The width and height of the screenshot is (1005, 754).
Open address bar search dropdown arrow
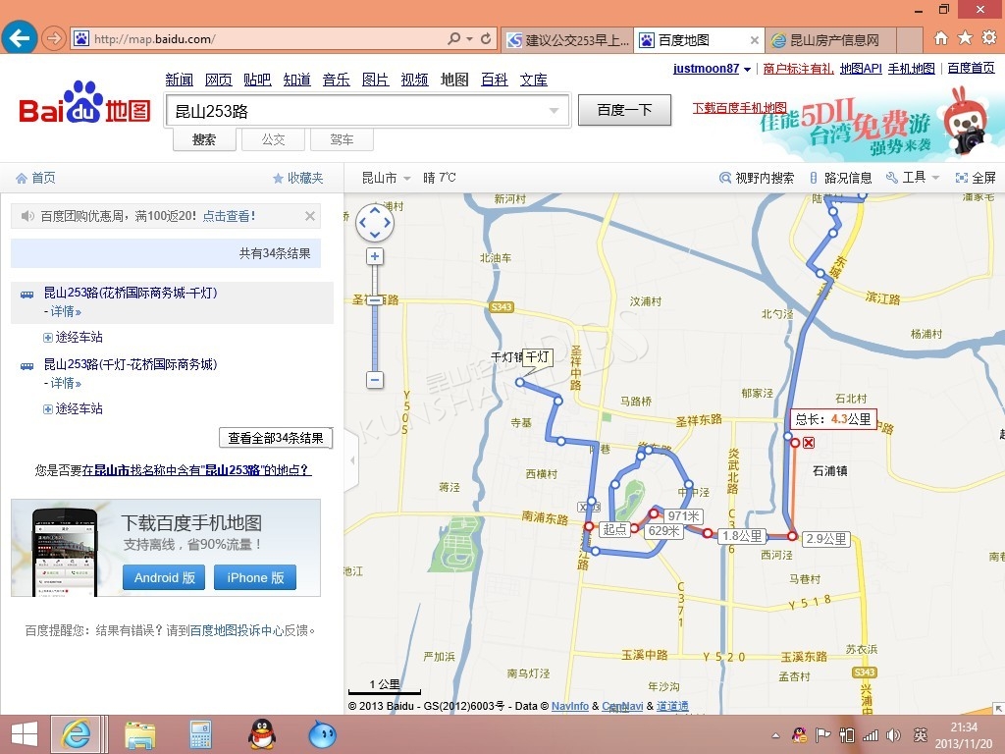click(x=470, y=38)
